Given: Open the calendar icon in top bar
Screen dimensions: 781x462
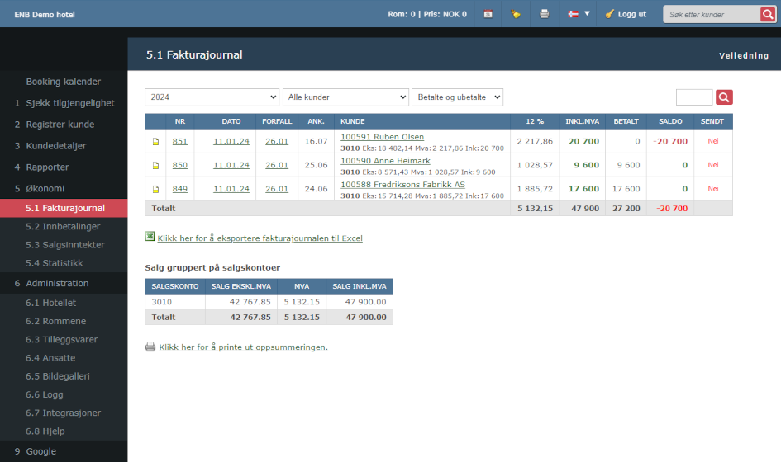Looking at the screenshot, I should (488, 14).
